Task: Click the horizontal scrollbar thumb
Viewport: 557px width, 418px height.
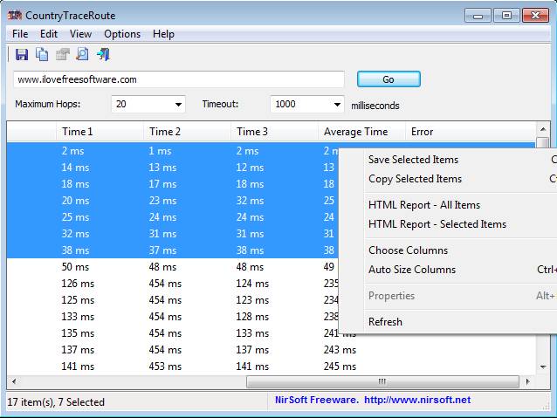Action: [382, 382]
